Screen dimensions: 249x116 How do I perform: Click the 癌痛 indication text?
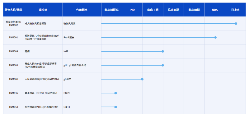click(x=27, y=51)
